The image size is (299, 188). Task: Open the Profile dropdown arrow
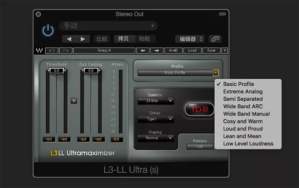(216, 73)
